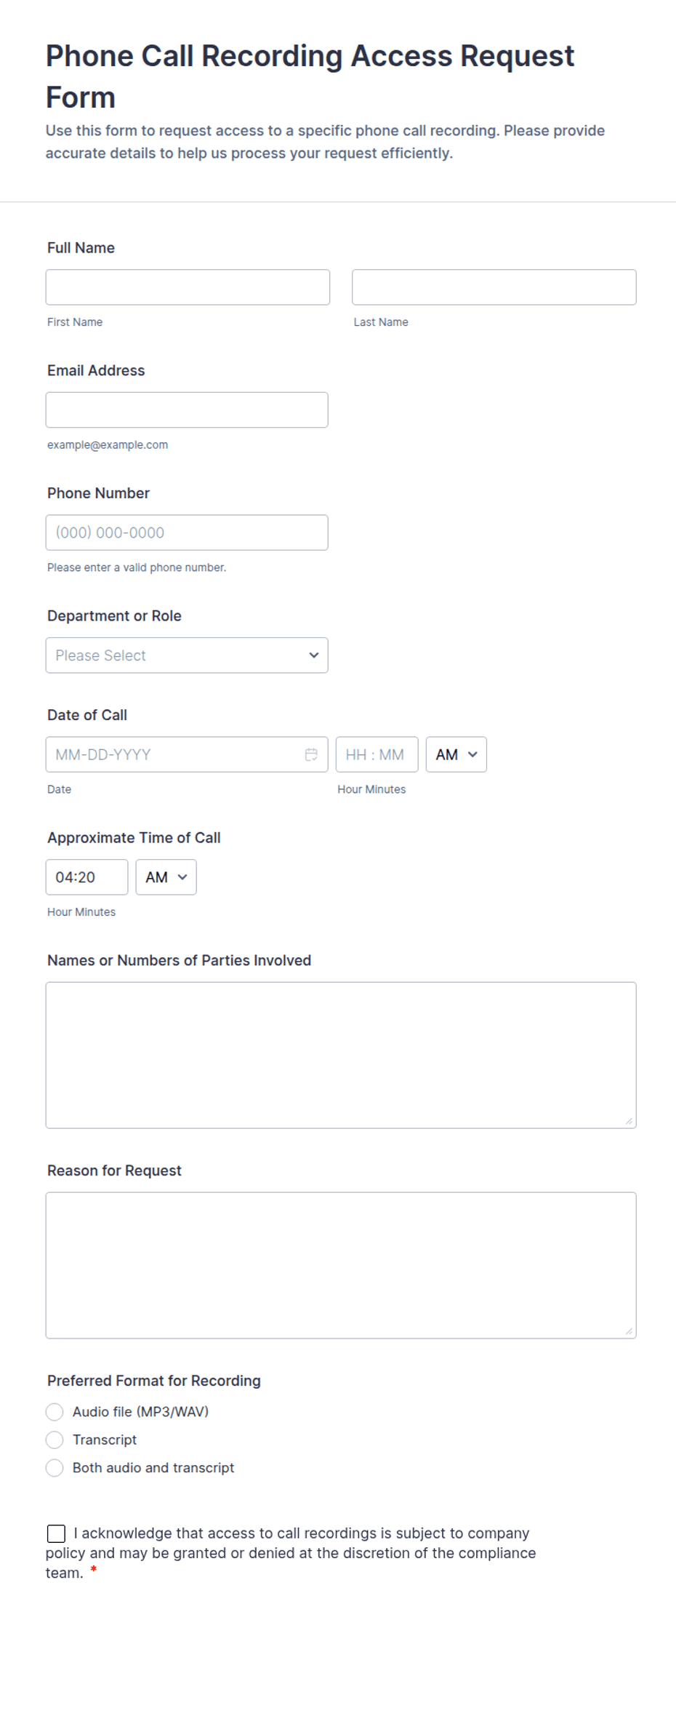Viewport: 676px width, 1732px height.
Task: Click the HH : MM time field
Action: [x=377, y=754]
